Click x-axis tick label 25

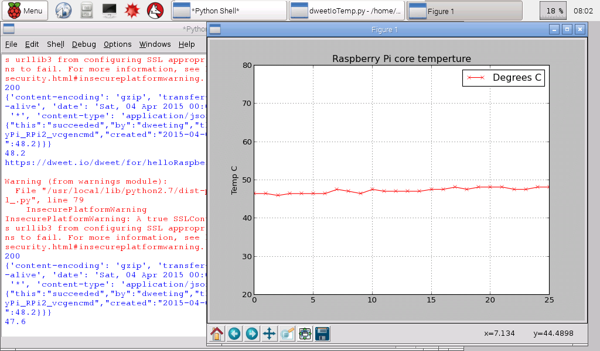click(x=549, y=300)
